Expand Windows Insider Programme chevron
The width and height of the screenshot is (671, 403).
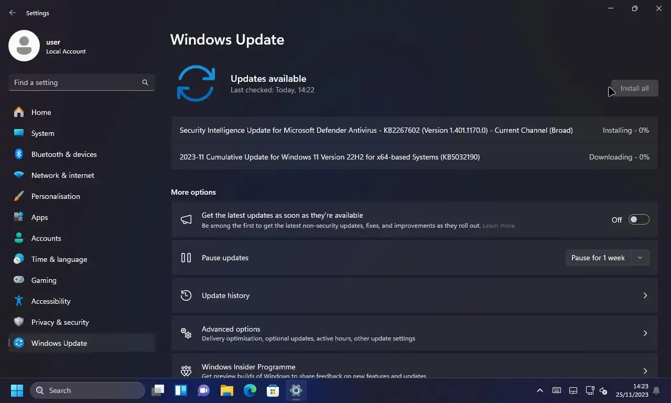[x=645, y=371]
